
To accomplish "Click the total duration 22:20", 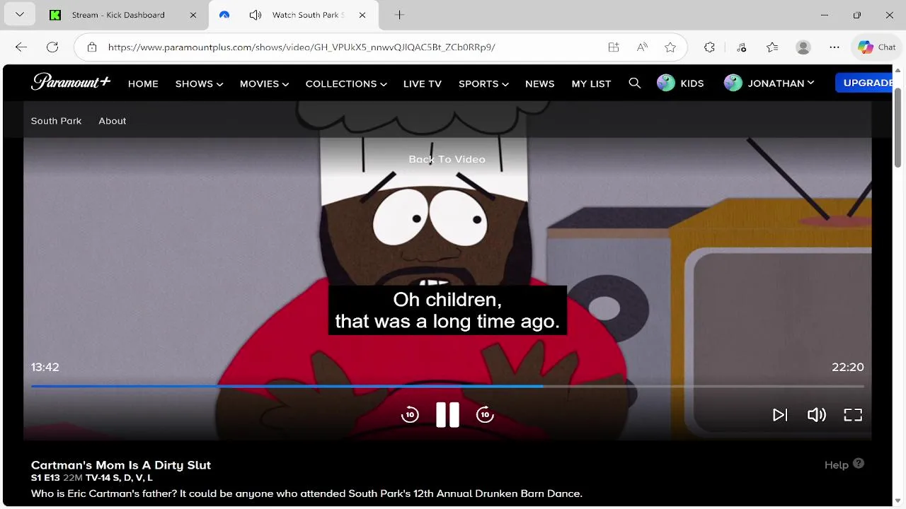I will pyautogui.click(x=848, y=367).
